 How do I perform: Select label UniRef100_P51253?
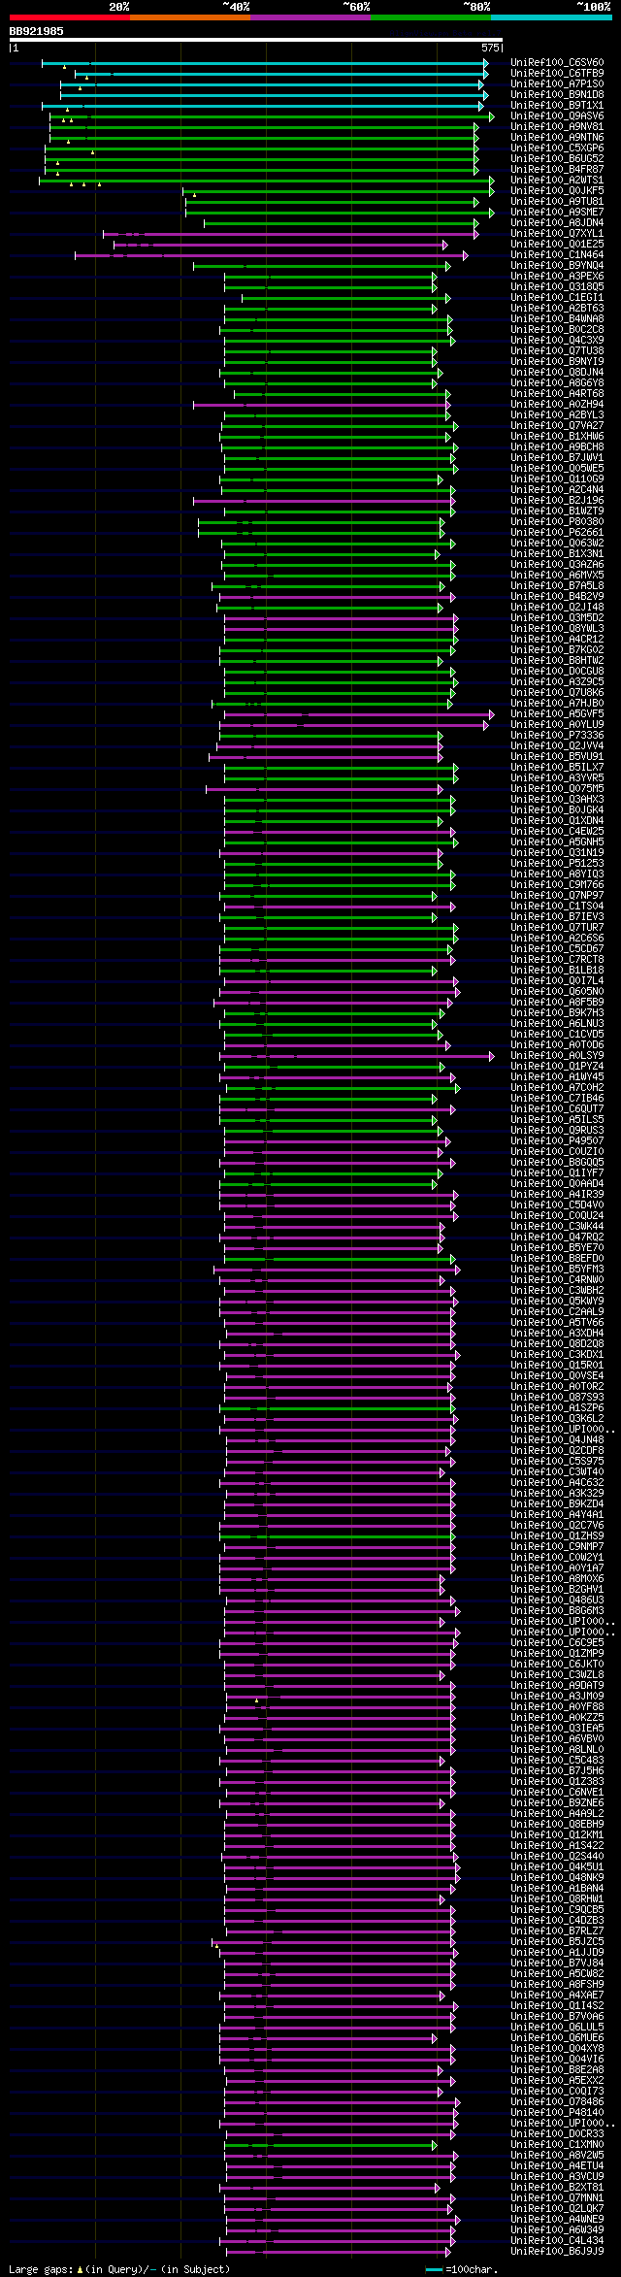[x=557, y=864]
